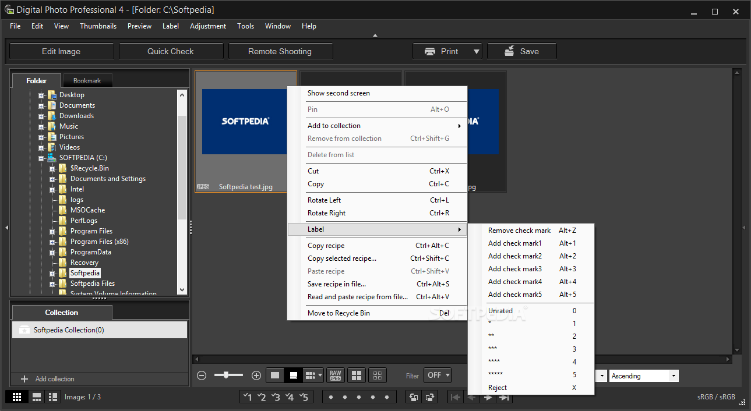Apply check mark 5 in the bottom toolbar
Viewport: 751px width, 411px height.
click(x=304, y=397)
